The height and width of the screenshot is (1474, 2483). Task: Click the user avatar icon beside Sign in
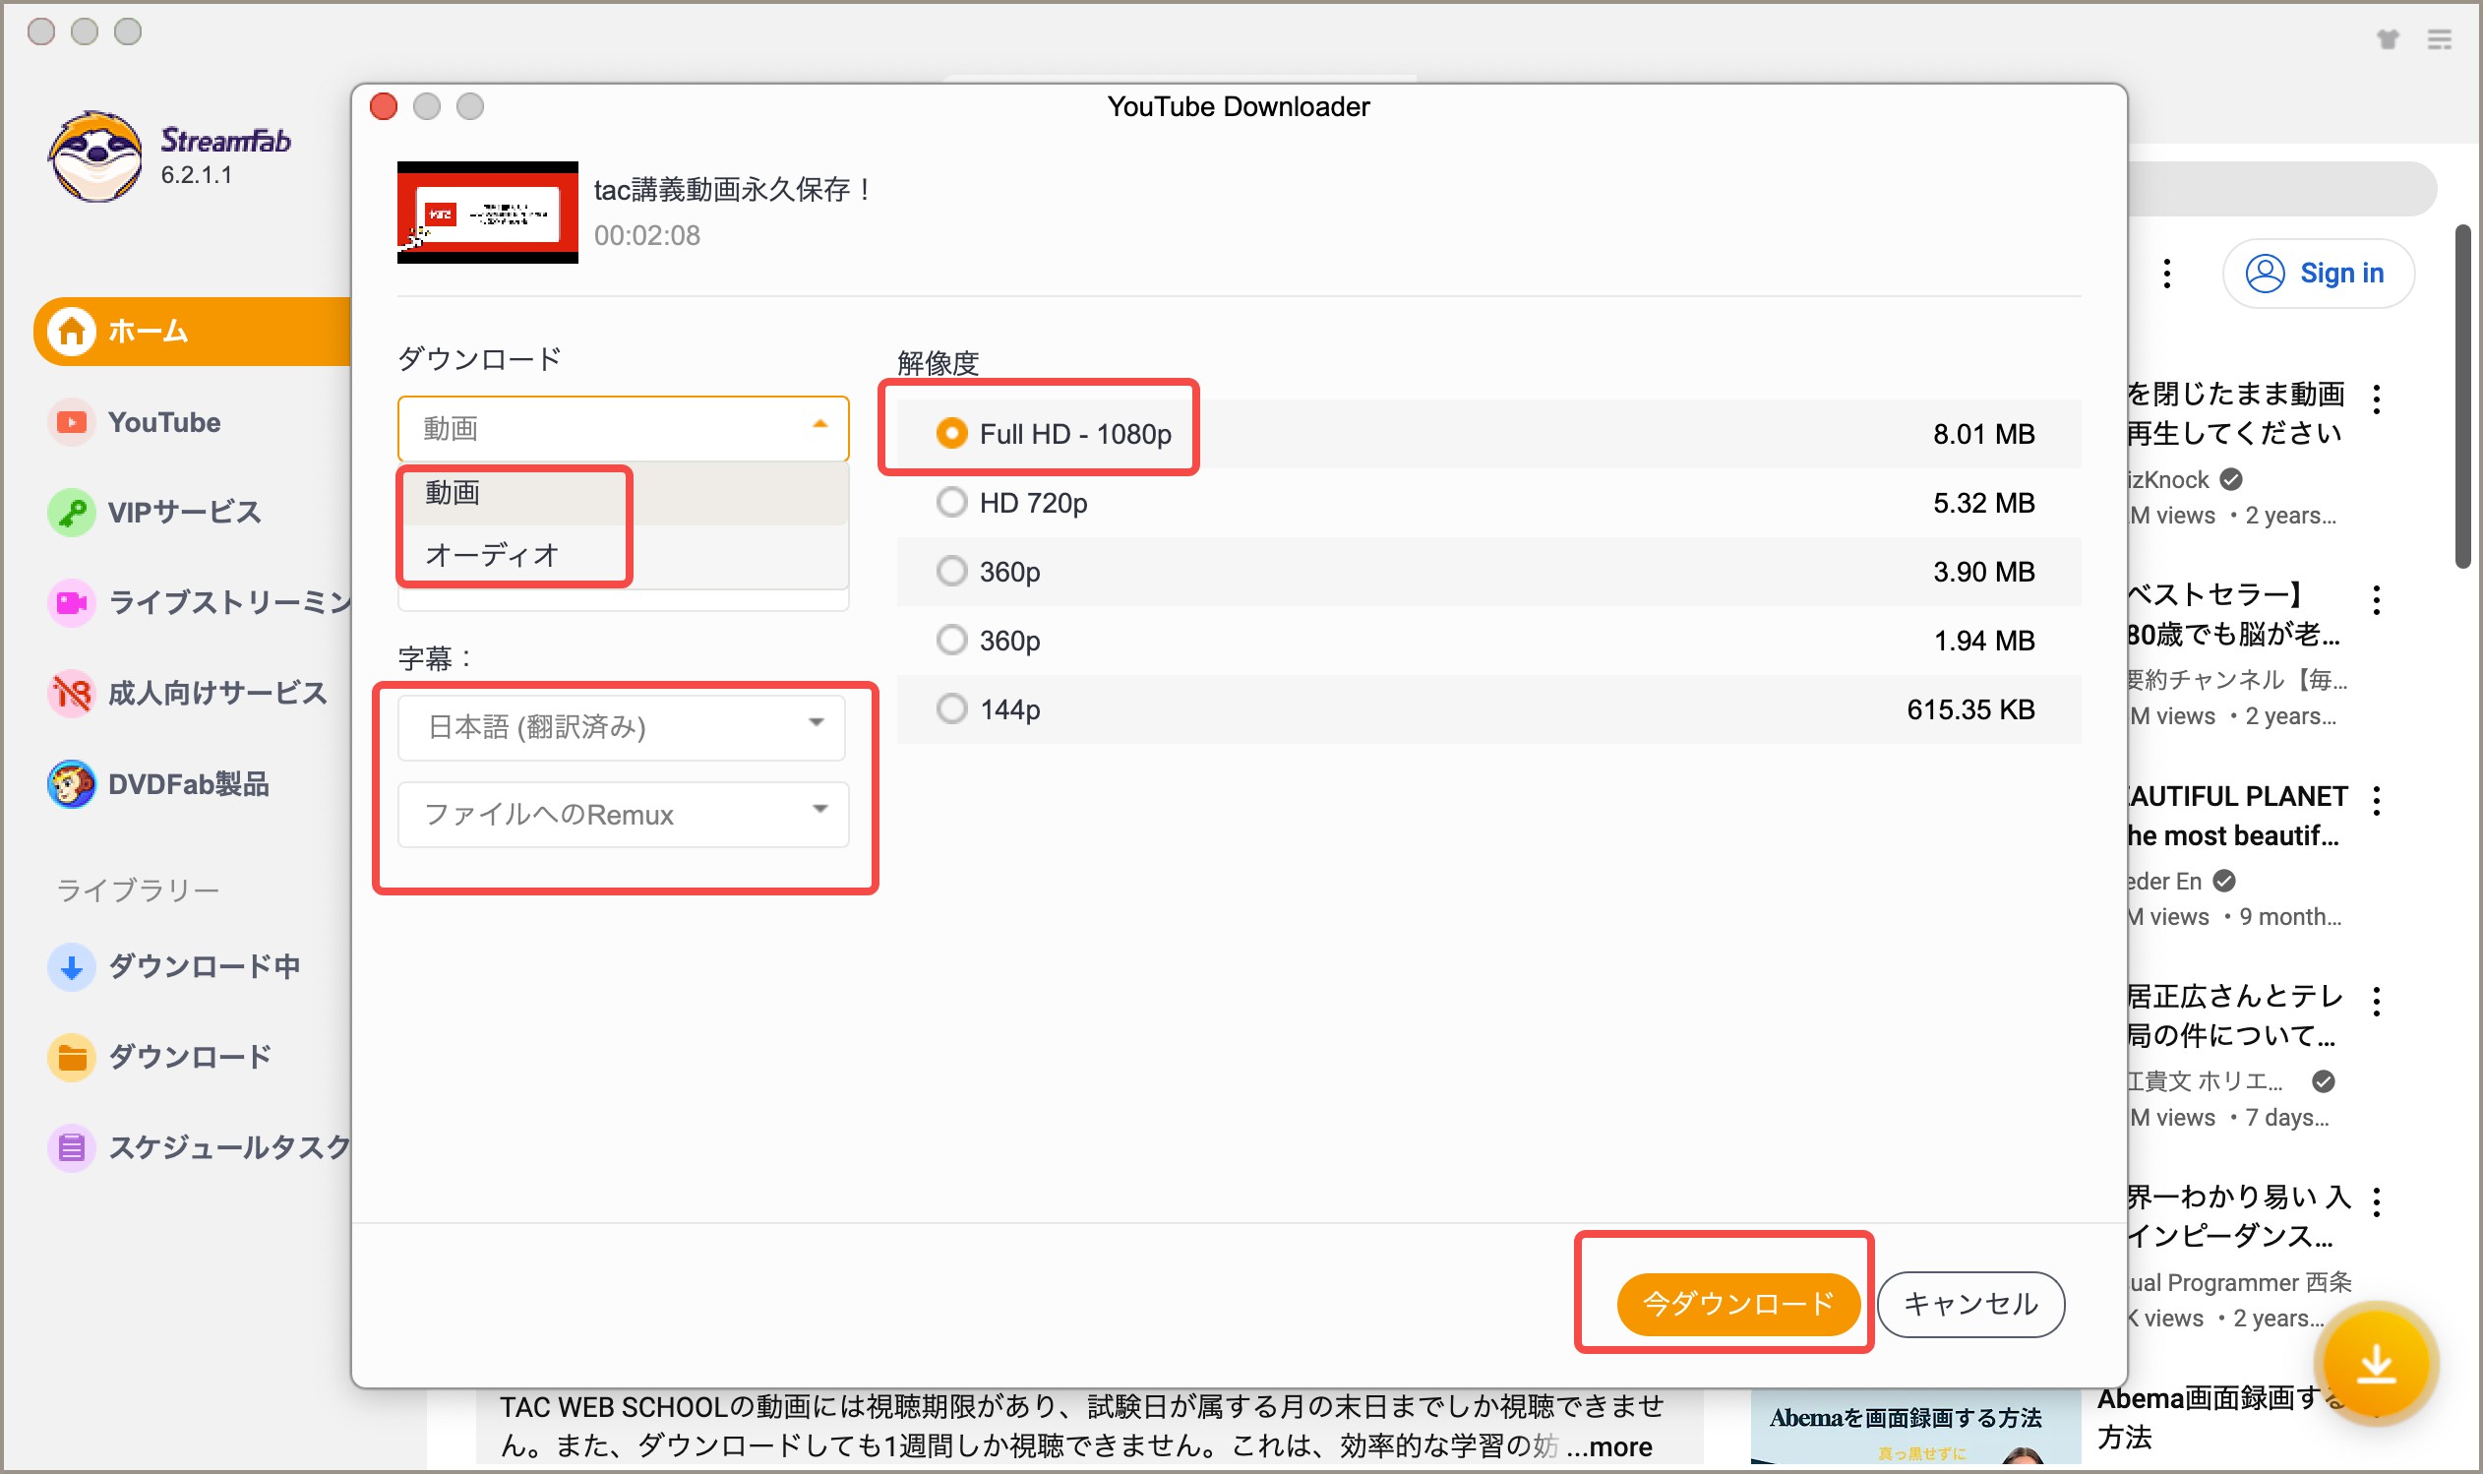coord(2264,274)
